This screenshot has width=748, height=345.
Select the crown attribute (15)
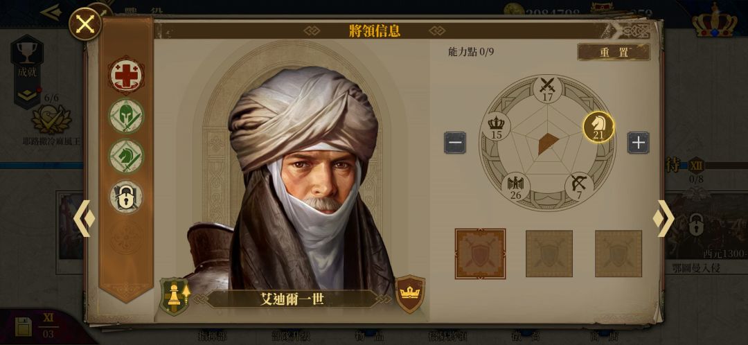point(496,127)
